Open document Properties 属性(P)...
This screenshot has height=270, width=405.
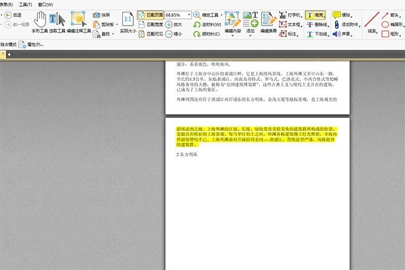(x=32, y=45)
